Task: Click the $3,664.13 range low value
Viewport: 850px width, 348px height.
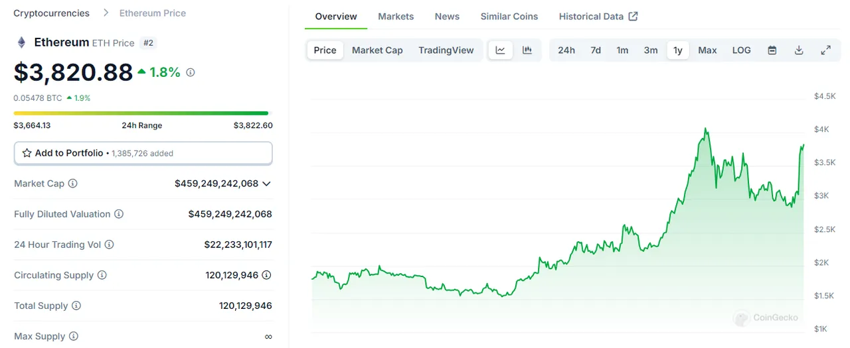Action: (32, 125)
